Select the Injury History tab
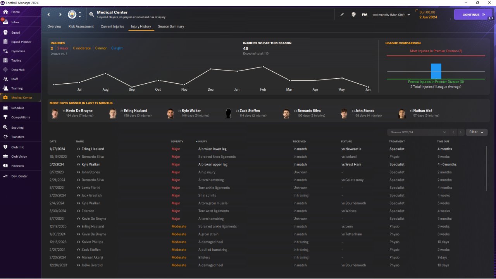 pos(141,27)
